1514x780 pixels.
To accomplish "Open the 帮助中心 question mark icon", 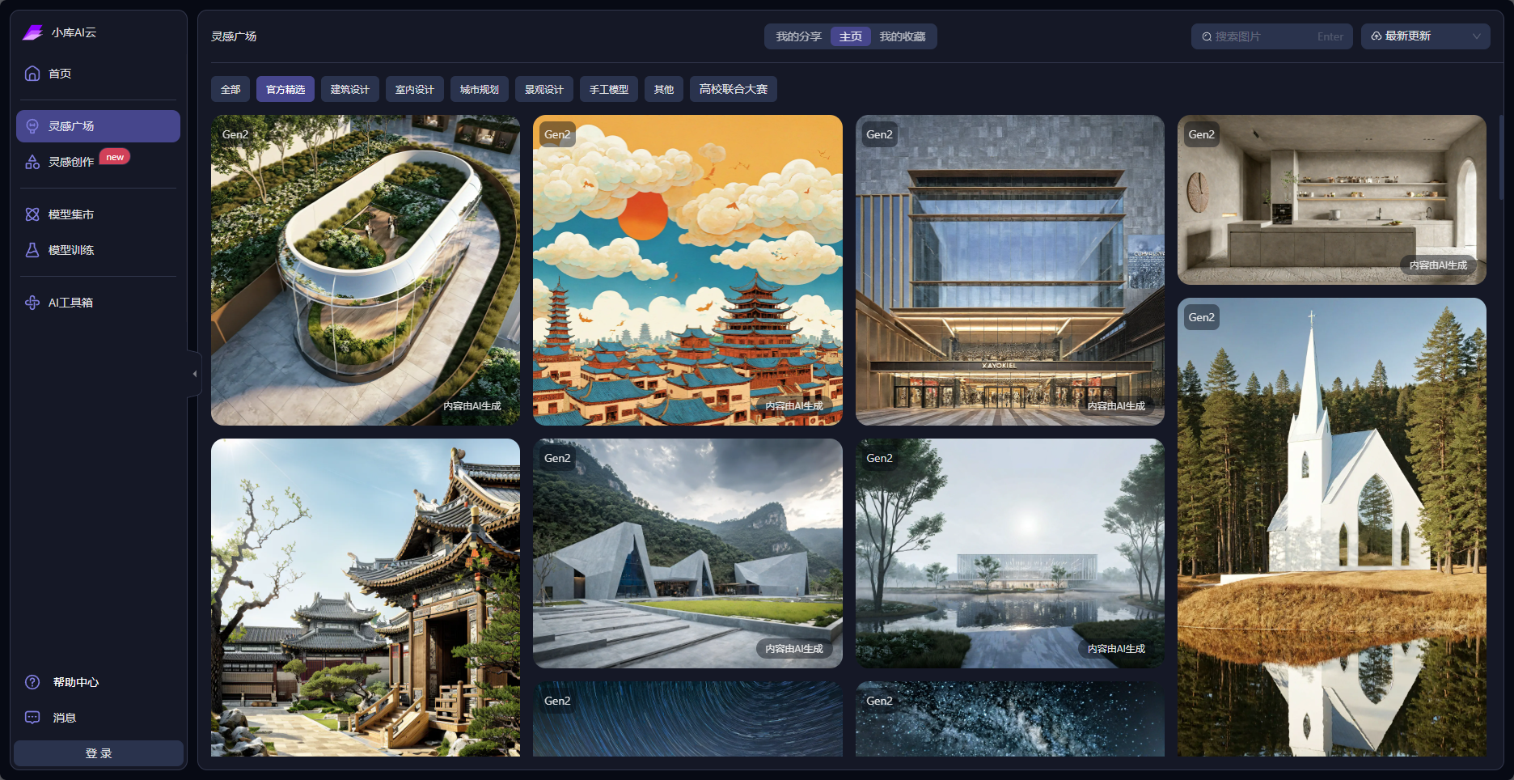I will (x=32, y=682).
